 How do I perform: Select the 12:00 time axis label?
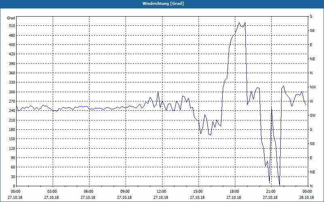tap(162, 191)
